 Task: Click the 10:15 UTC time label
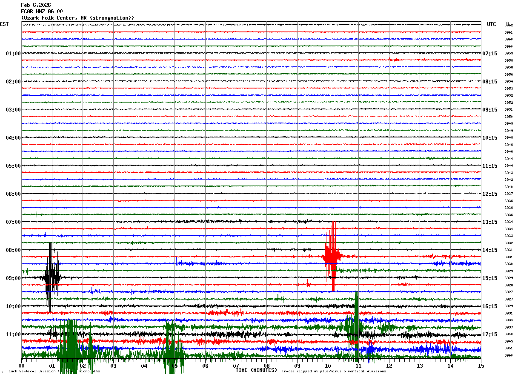490,138
